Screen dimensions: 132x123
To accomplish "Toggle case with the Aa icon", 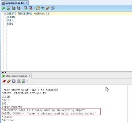I will coord(43,8).
